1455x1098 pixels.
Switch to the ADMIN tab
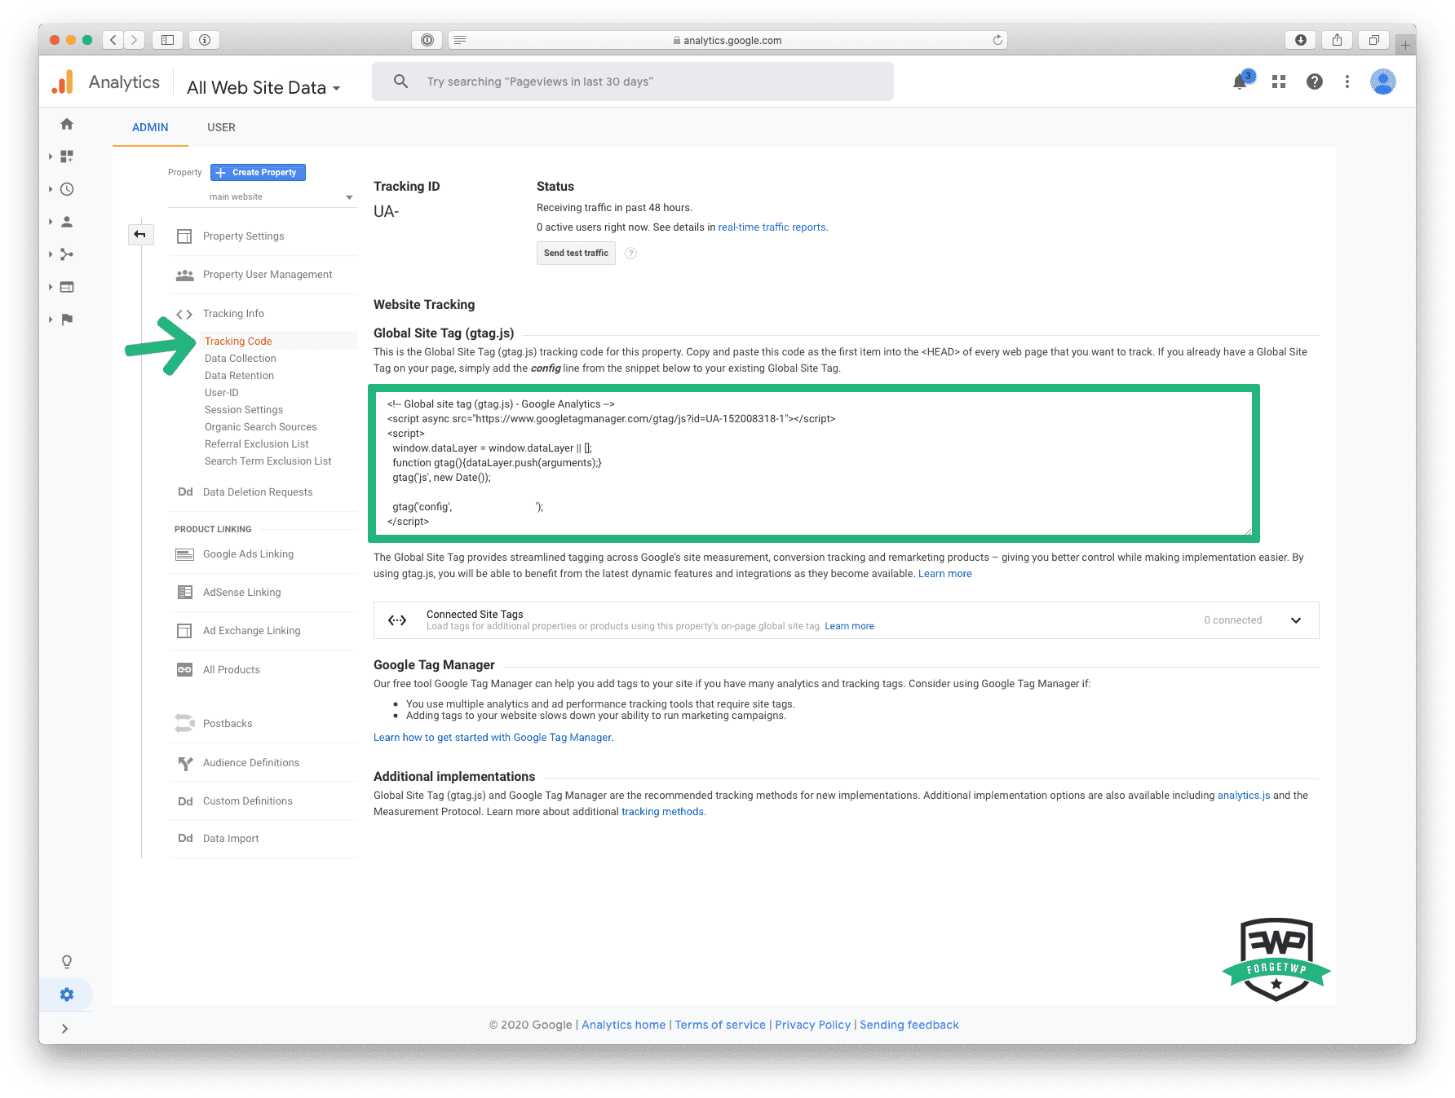[x=150, y=127]
